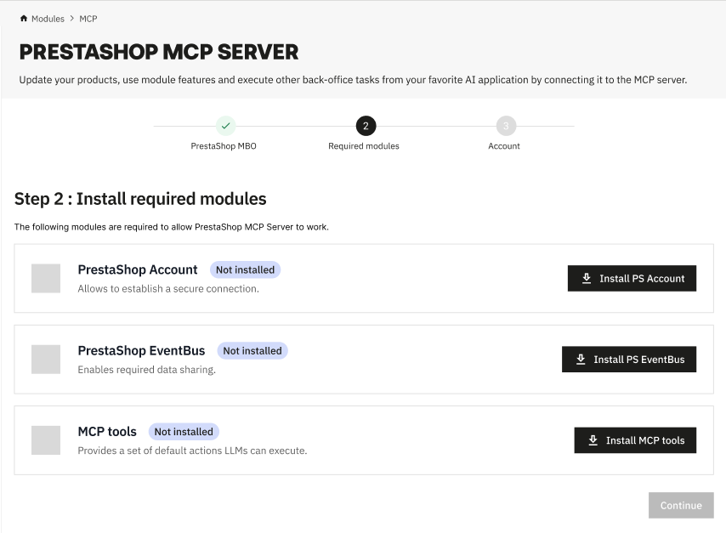Screen dimensions: 726x533
Task: Click the MCP tools module logo placeholder
Action: (x=46, y=440)
